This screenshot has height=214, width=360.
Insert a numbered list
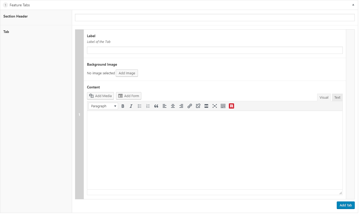(148, 106)
